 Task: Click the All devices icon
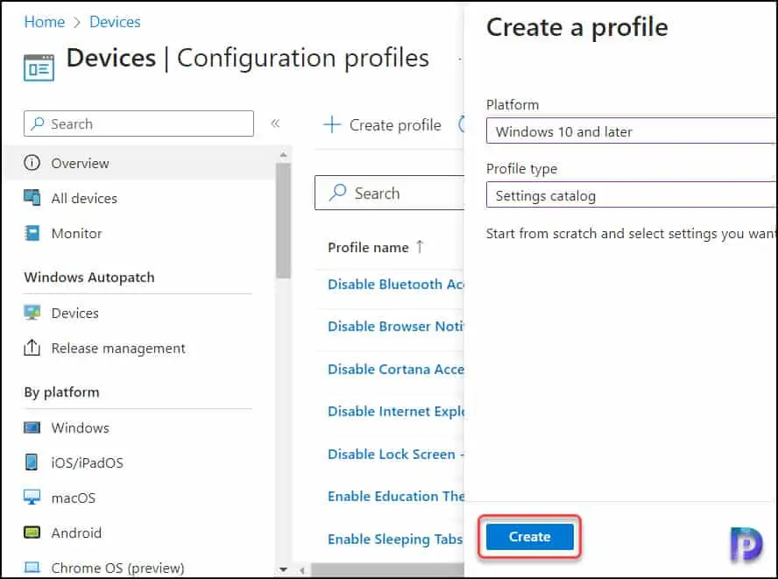coord(32,197)
